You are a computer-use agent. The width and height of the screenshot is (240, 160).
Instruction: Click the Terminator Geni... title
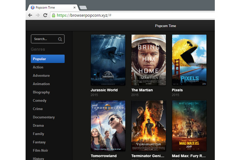(x=148, y=156)
